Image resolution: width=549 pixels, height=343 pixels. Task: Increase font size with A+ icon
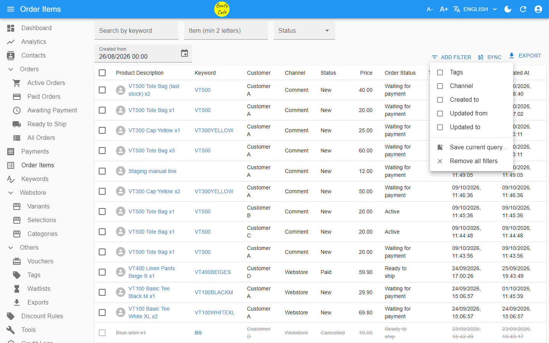point(444,9)
